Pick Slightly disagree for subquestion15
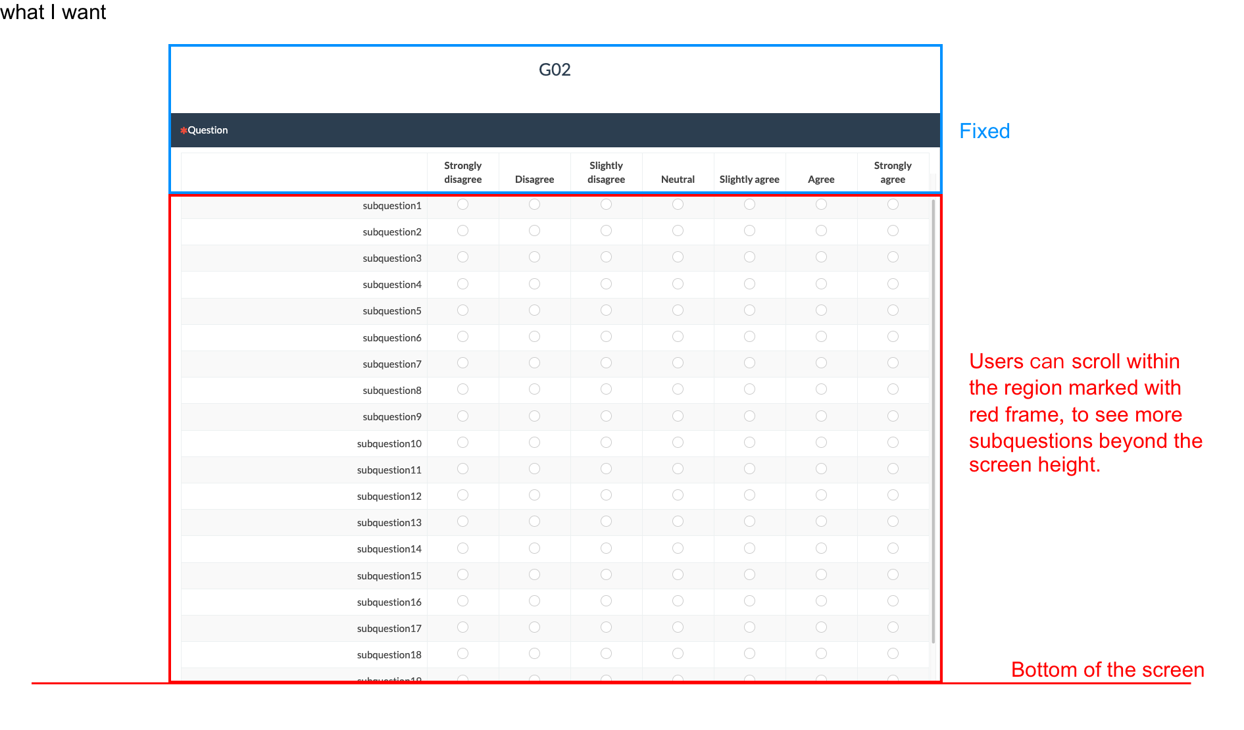The image size is (1244, 730). pos(606,575)
